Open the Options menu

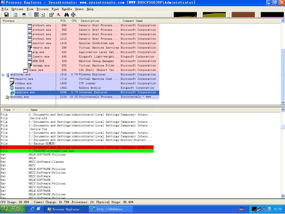click(17, 9)
